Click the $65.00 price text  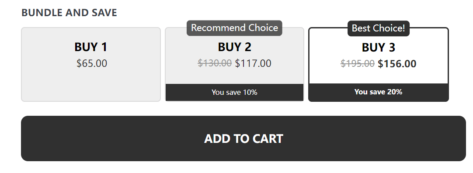(92, 63)
